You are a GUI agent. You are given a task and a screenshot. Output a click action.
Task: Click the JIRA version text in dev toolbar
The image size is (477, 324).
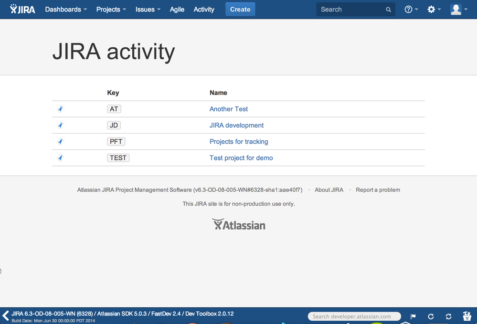coord(123,314)
